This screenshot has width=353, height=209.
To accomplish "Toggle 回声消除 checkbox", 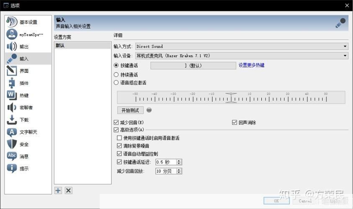I will tap(234, 122).
